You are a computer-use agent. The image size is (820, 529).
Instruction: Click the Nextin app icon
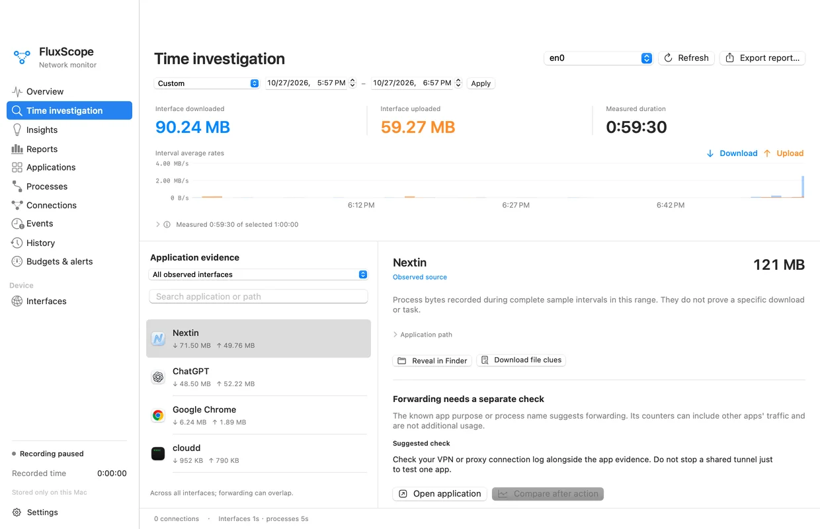[158, 339]
